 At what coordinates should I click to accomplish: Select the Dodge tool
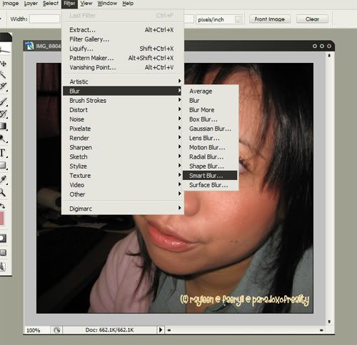pos(3,139)
